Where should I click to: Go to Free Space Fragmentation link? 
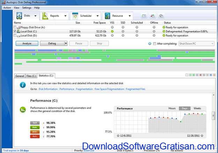point(109,89)
